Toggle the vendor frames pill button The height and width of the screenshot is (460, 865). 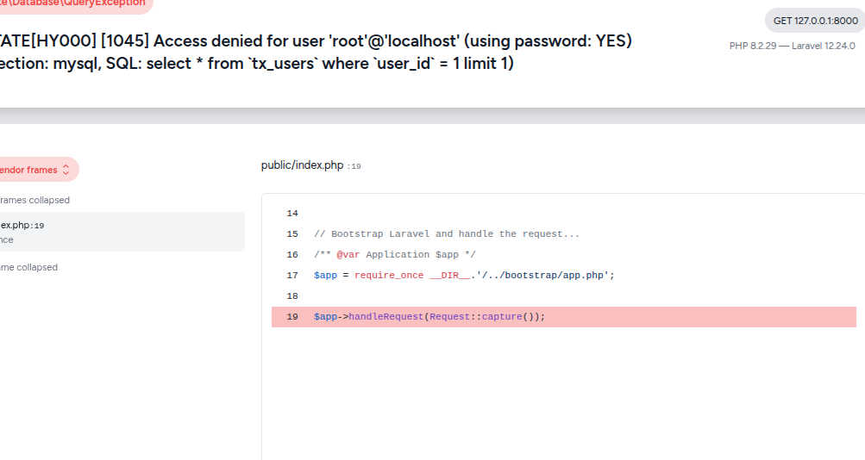coord(34,170)
